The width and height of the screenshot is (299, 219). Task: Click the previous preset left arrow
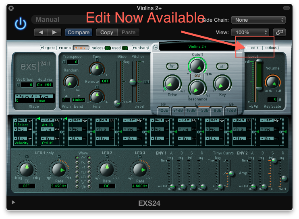pyautogui.click(x=41, y=32)
